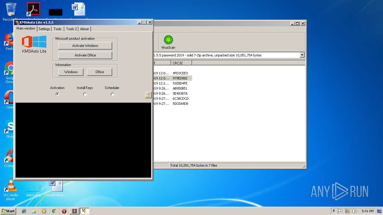Click the Office information button
The height and width of the screenshot is (215, 383).
(100, 72)
